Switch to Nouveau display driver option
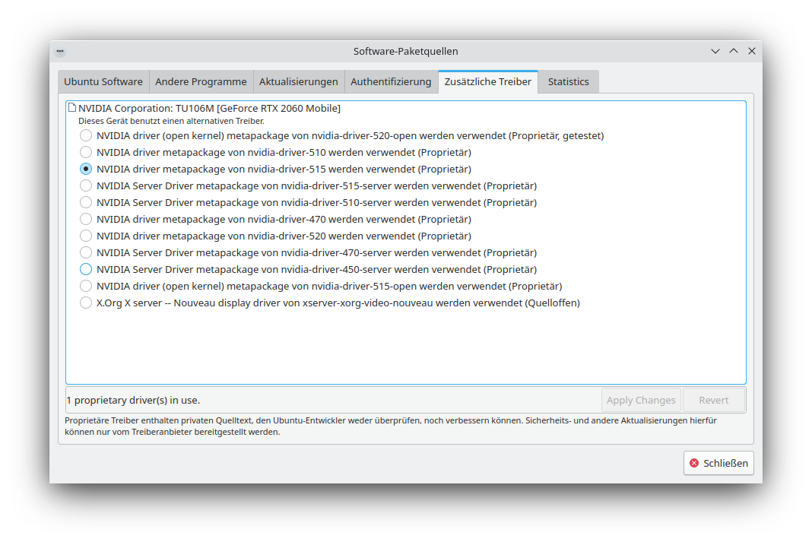This screenshot has height=542, width=812. pyautogui.click(x=86, y=303)
